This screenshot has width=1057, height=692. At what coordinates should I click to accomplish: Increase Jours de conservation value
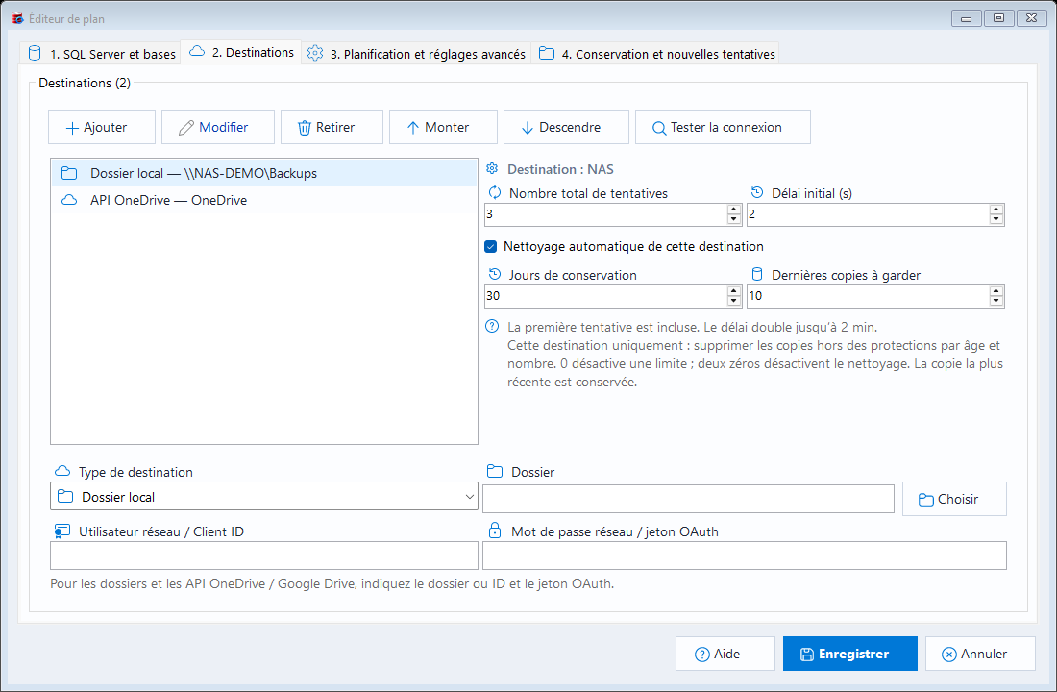click(734, 291)
